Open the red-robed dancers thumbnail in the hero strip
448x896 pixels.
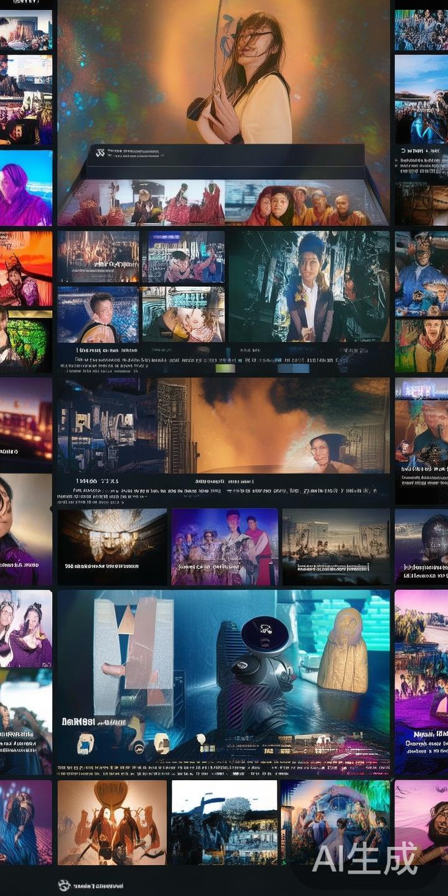coord(187,203)
